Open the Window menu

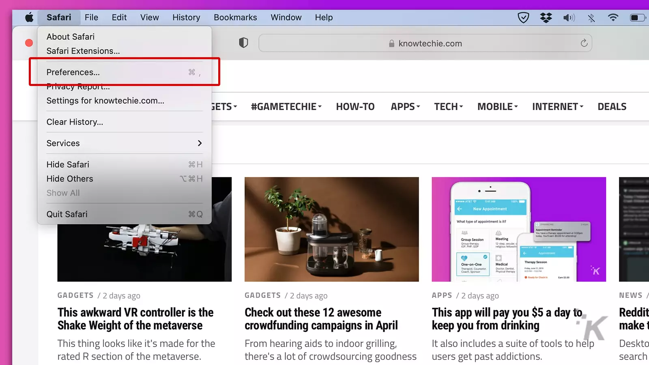click(x=286, y=17)
